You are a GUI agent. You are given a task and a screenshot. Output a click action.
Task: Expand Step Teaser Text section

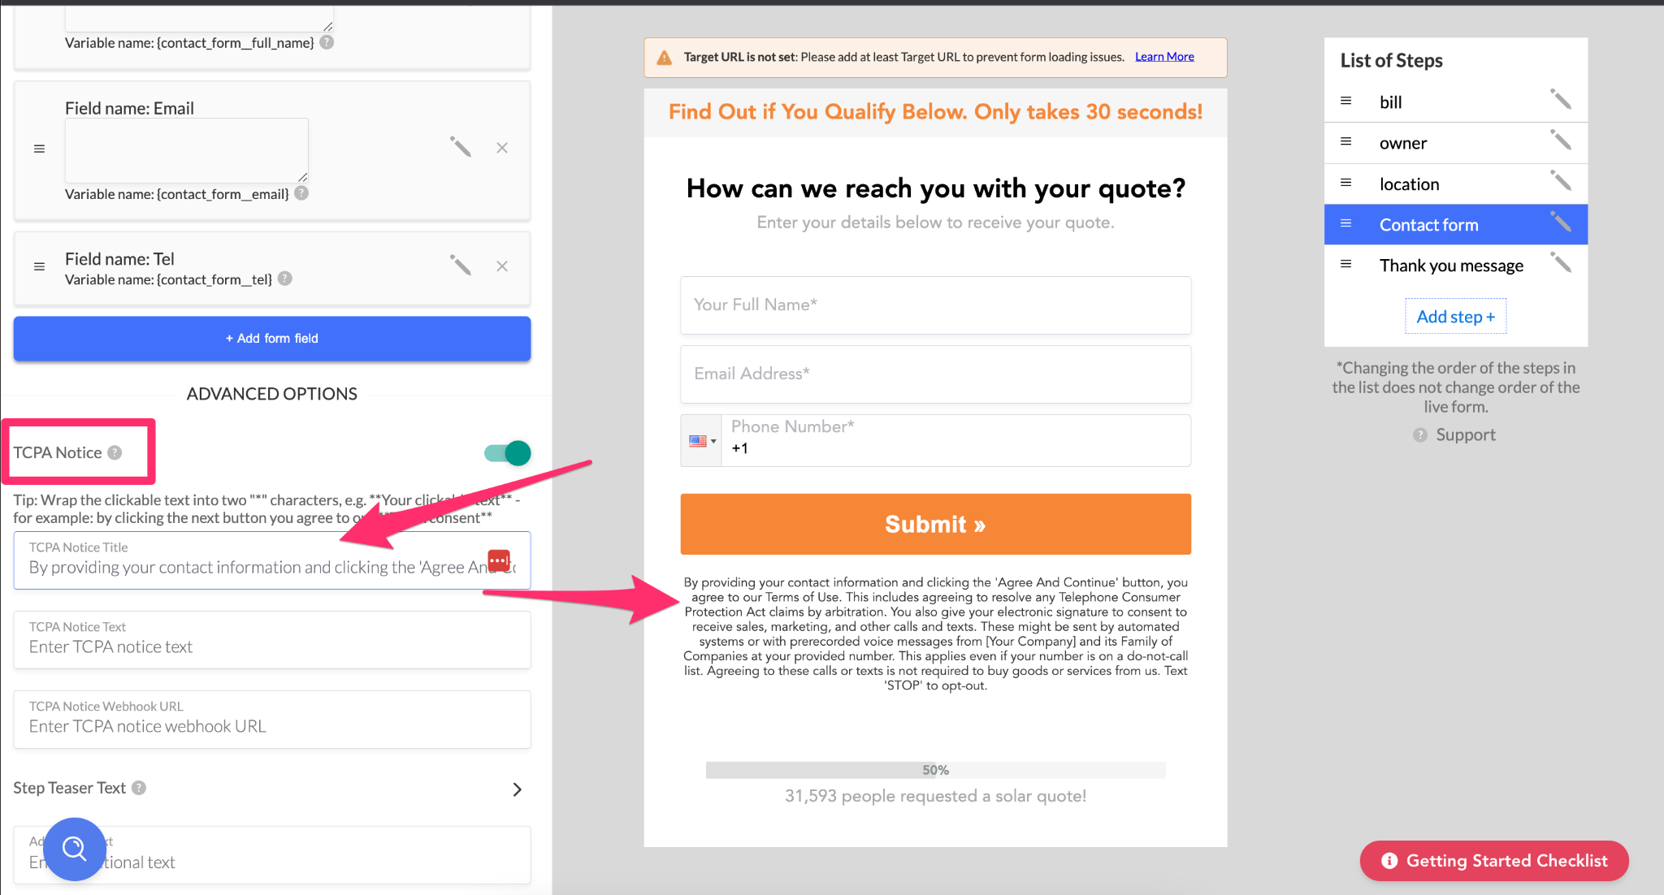[517, 789]
